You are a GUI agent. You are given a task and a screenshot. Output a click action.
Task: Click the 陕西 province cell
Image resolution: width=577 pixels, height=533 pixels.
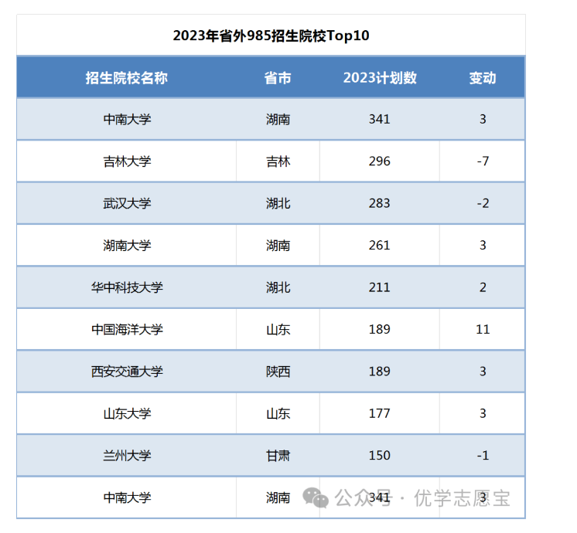click(x=278, y=372)
